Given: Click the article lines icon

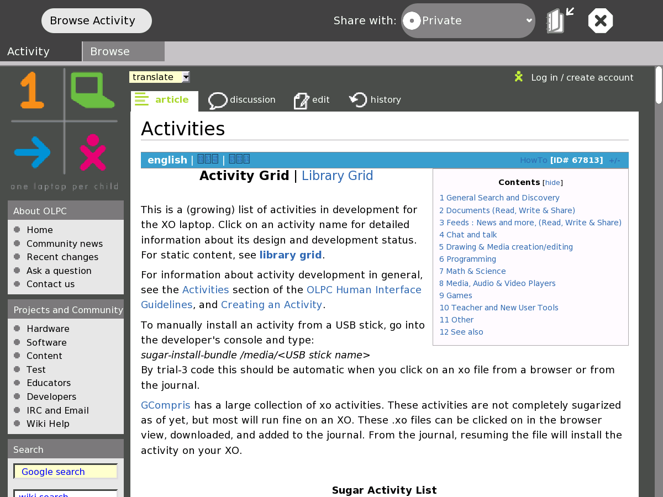Looking at the screenshot, I should pos(142,99).
